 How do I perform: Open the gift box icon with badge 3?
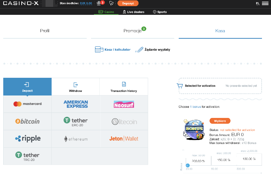[100, 3]
